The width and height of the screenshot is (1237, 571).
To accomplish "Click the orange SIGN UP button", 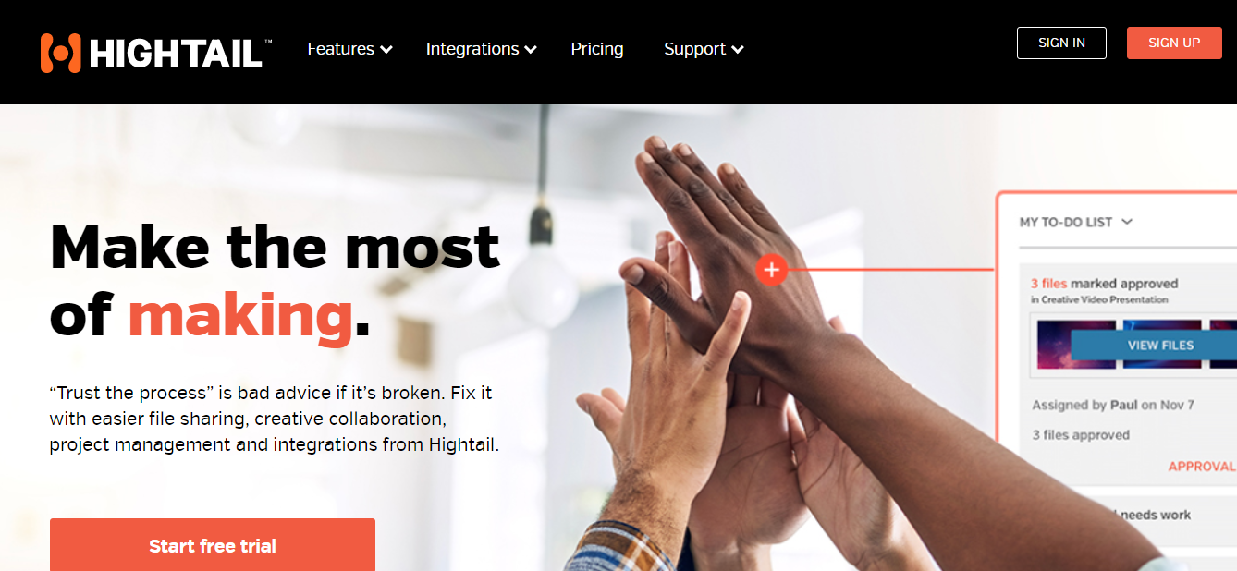I will (1174, 43).
